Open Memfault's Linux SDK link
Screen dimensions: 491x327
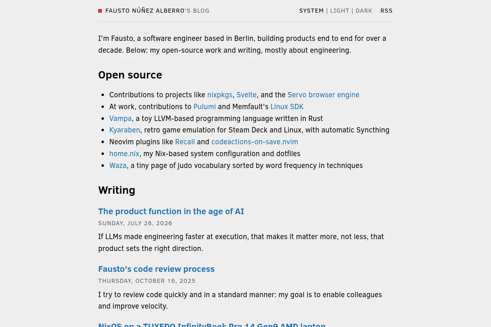pyautogui.click(x=287, y=107)
